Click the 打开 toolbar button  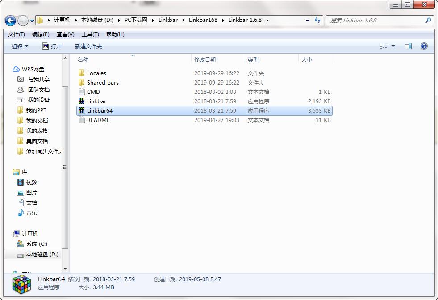(x=52, y=46)
